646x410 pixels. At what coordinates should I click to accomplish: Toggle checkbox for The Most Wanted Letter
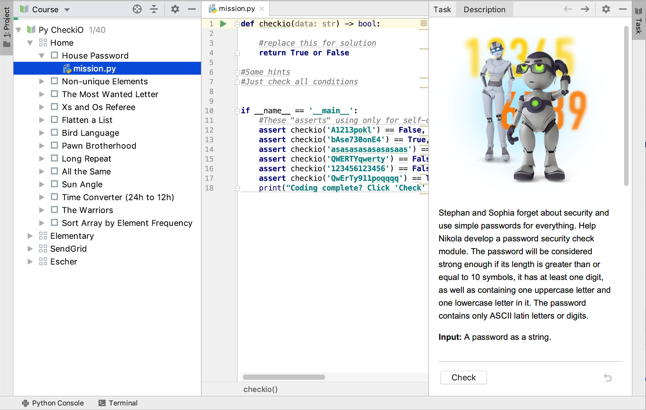(54, 94)
